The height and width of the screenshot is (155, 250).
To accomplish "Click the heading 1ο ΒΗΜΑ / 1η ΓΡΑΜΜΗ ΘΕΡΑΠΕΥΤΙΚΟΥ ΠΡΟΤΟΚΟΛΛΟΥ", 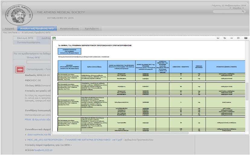I will pyautogui.click(x=95, y=46).
